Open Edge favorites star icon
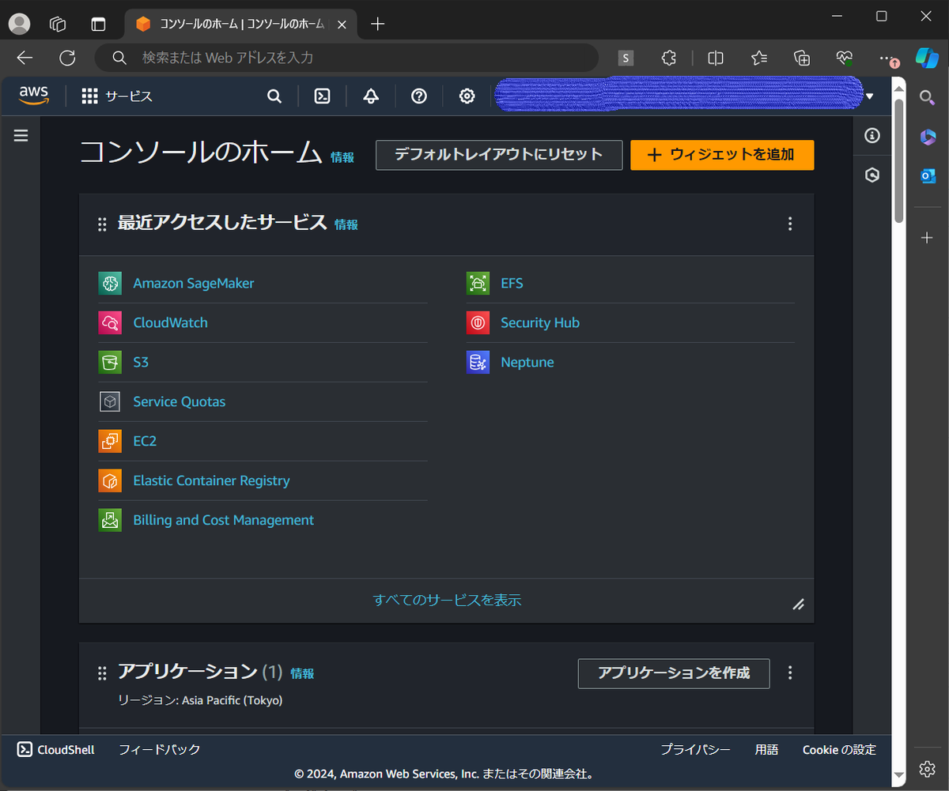 click(759, 58)
